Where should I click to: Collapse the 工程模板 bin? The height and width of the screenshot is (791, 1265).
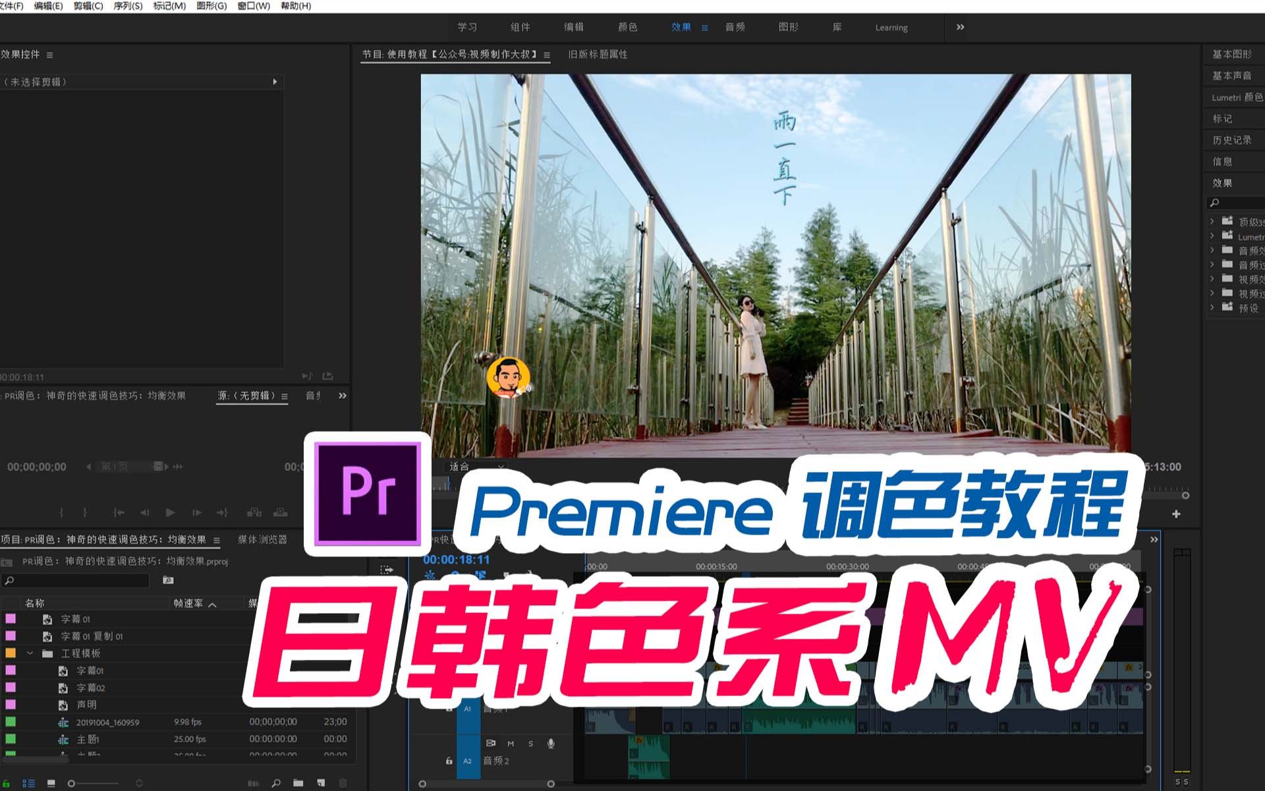(30, 653)
